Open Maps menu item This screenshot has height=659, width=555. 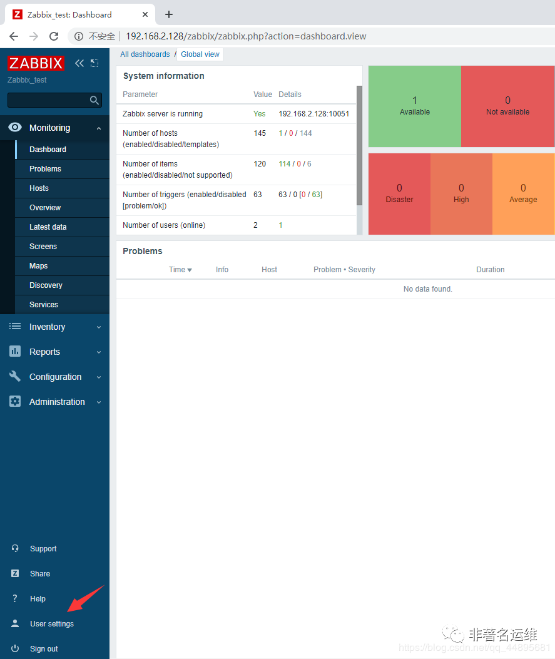pos(62,265)
